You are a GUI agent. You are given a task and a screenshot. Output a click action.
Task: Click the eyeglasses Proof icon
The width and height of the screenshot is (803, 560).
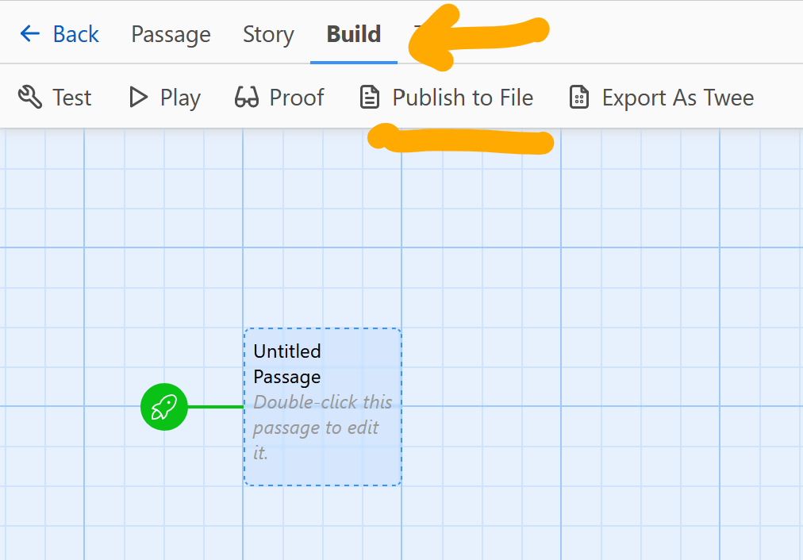point(244,97)
